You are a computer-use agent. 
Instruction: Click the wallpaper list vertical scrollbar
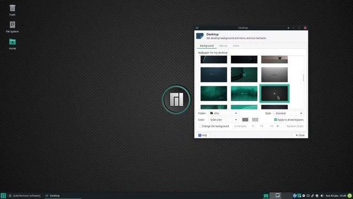tap(303, 78)
